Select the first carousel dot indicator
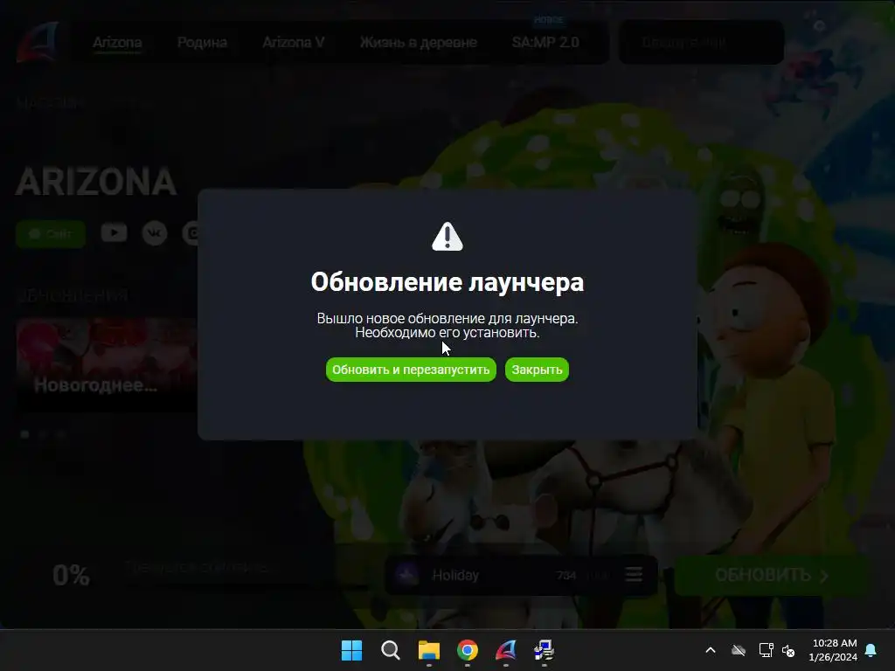Viewport: 895px width, 671px height. click(25, 434)
